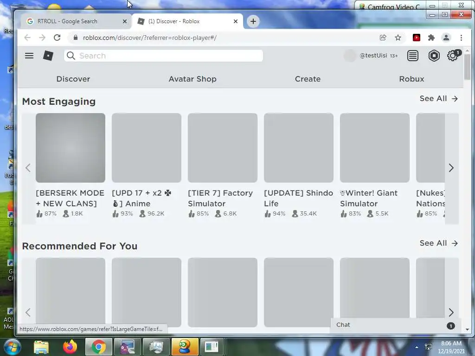This screenshot has width=475, height=356.
Task: Click the page vertical scrollbar thumb
Action: coord(467,67)
